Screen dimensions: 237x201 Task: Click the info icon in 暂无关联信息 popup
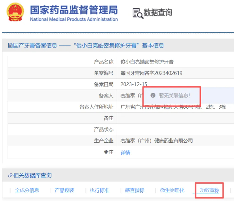[x=153, y=95]
